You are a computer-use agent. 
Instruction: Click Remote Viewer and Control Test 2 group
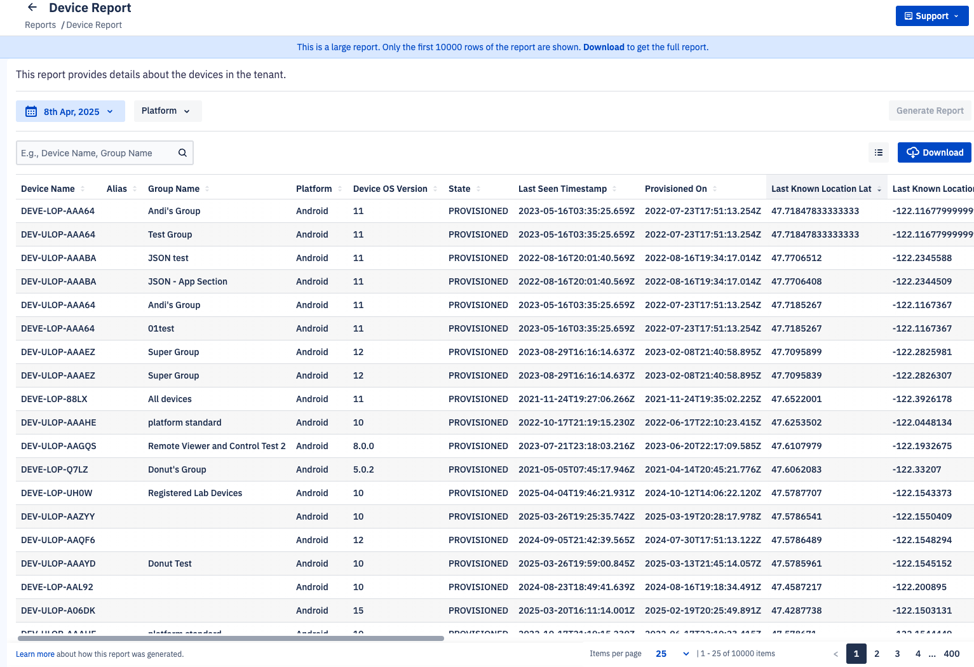point(217,446)
